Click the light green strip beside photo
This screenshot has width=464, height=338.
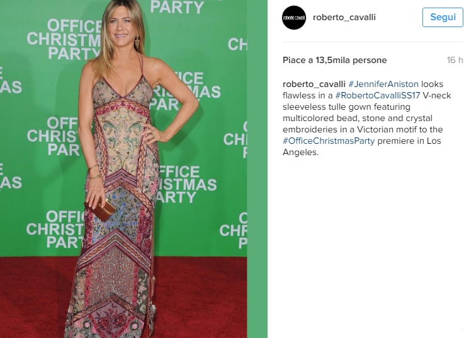(x=257, y=169)
